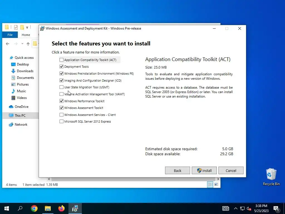Click network icon in system tray
Screen dimensions: 285x214
click(242, 208)
